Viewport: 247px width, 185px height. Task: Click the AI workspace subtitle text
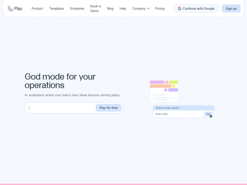72,95
